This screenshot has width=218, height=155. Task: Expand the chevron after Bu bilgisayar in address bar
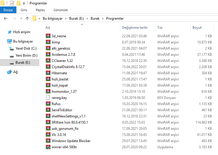click(66, 18)
